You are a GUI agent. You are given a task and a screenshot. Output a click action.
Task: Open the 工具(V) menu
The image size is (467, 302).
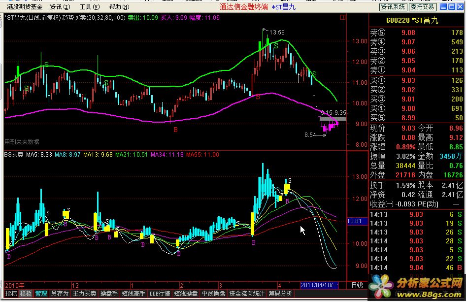[89, 6]
